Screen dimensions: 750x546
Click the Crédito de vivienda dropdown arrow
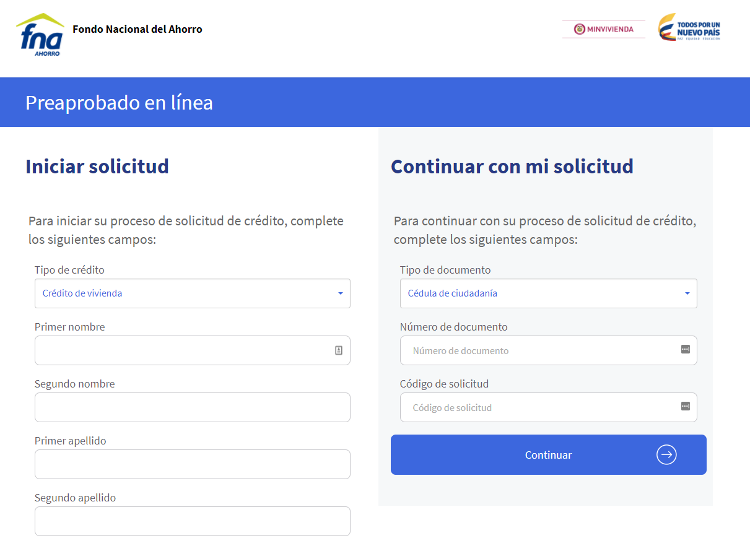pos(340,293)
